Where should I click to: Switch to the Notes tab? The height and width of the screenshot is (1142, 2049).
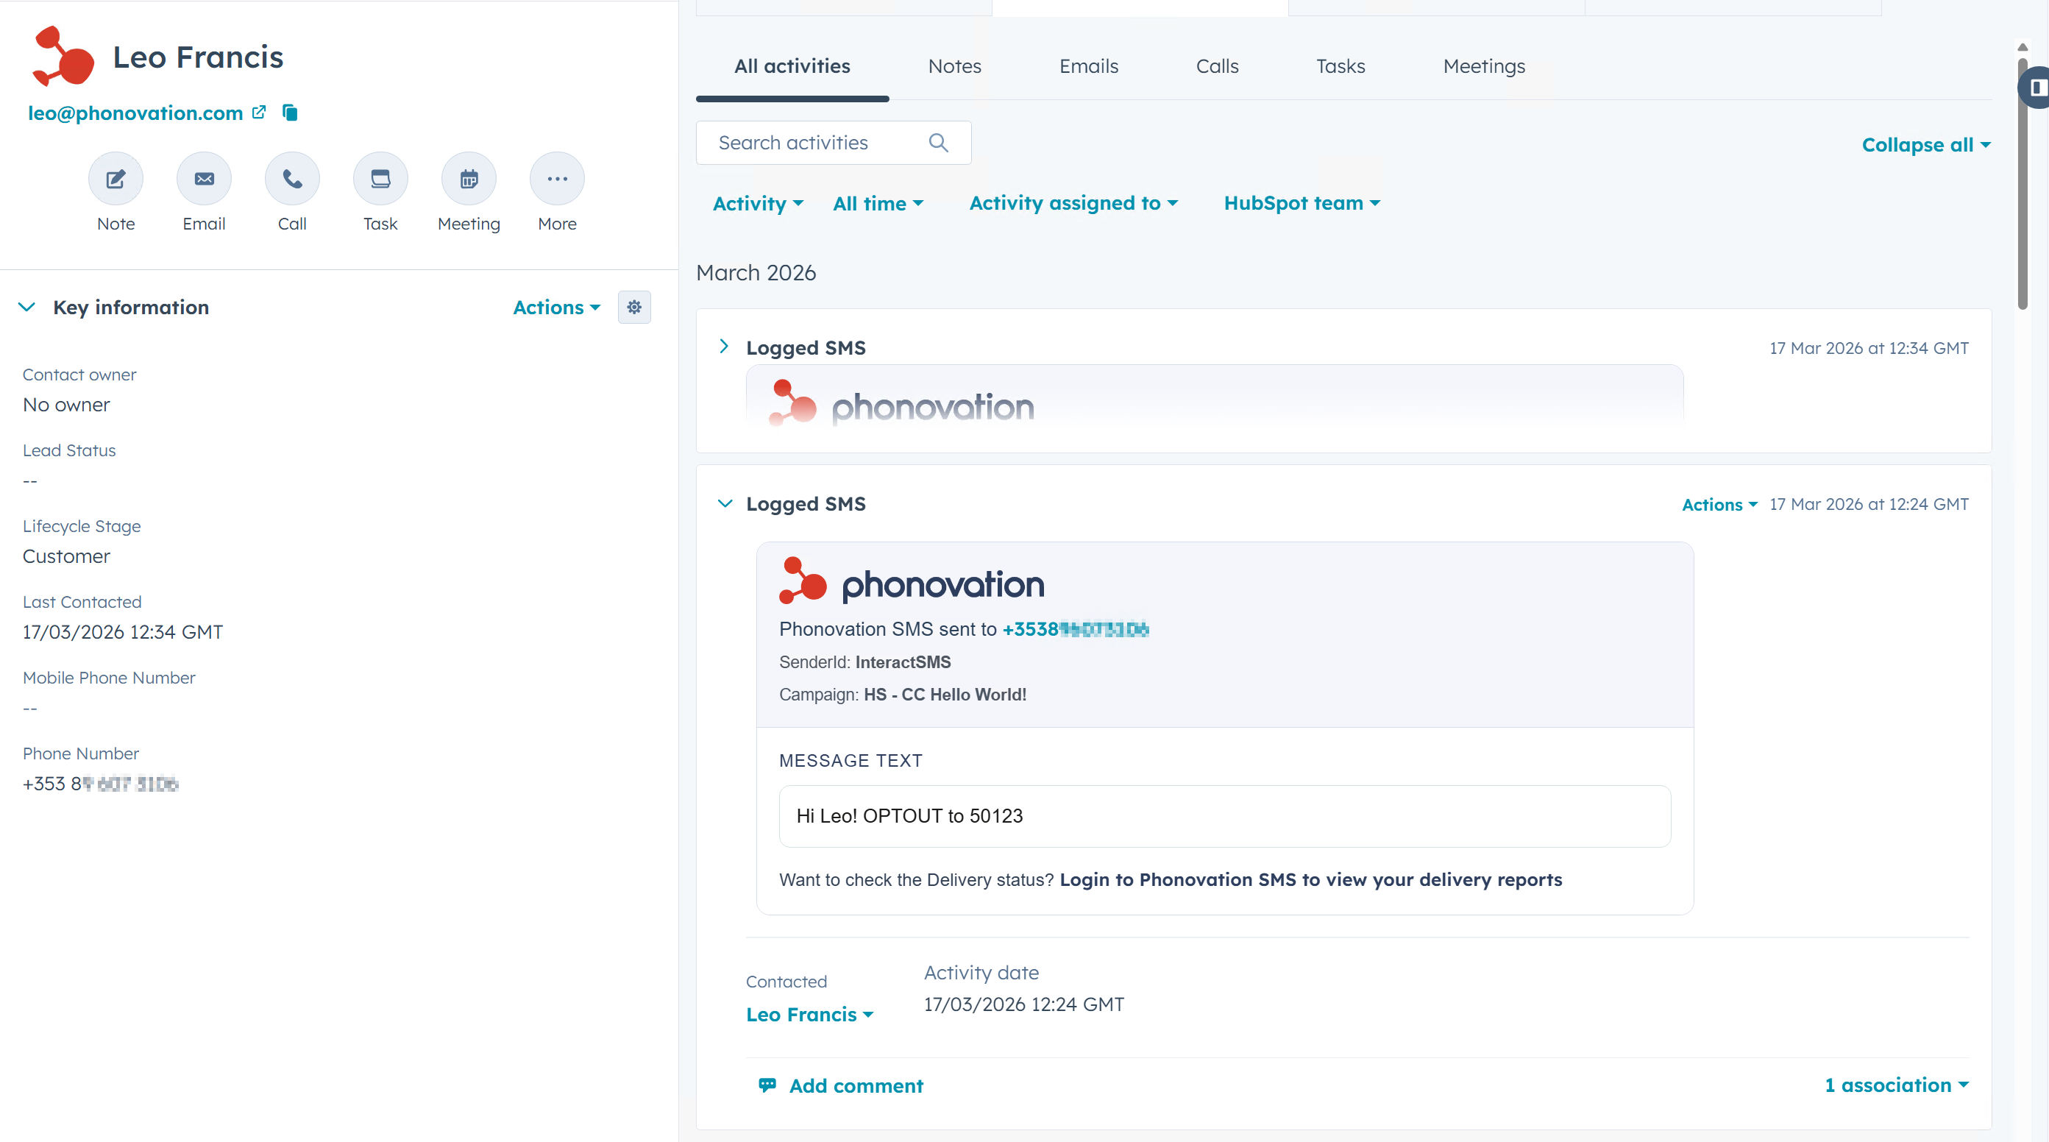954,66
